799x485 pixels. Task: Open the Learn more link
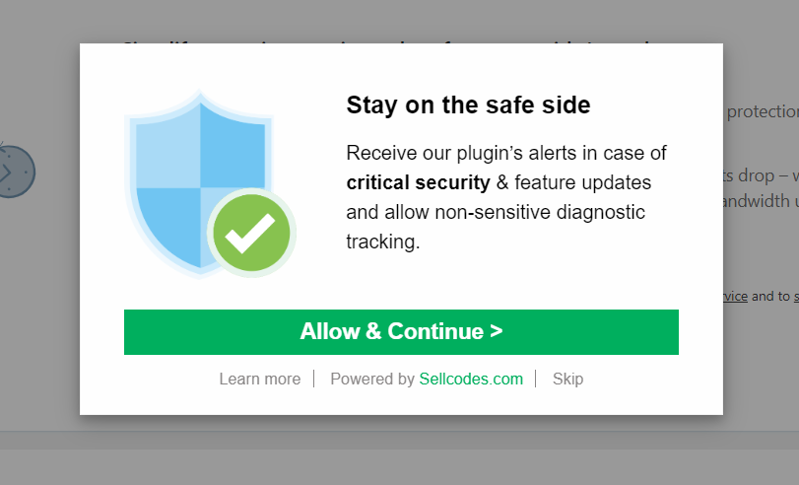tap(260, 379)
